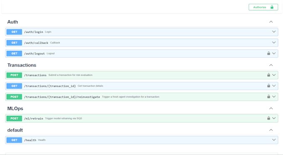Click 'Submit a transaction for risk evaluation' text

coord(70,75)
